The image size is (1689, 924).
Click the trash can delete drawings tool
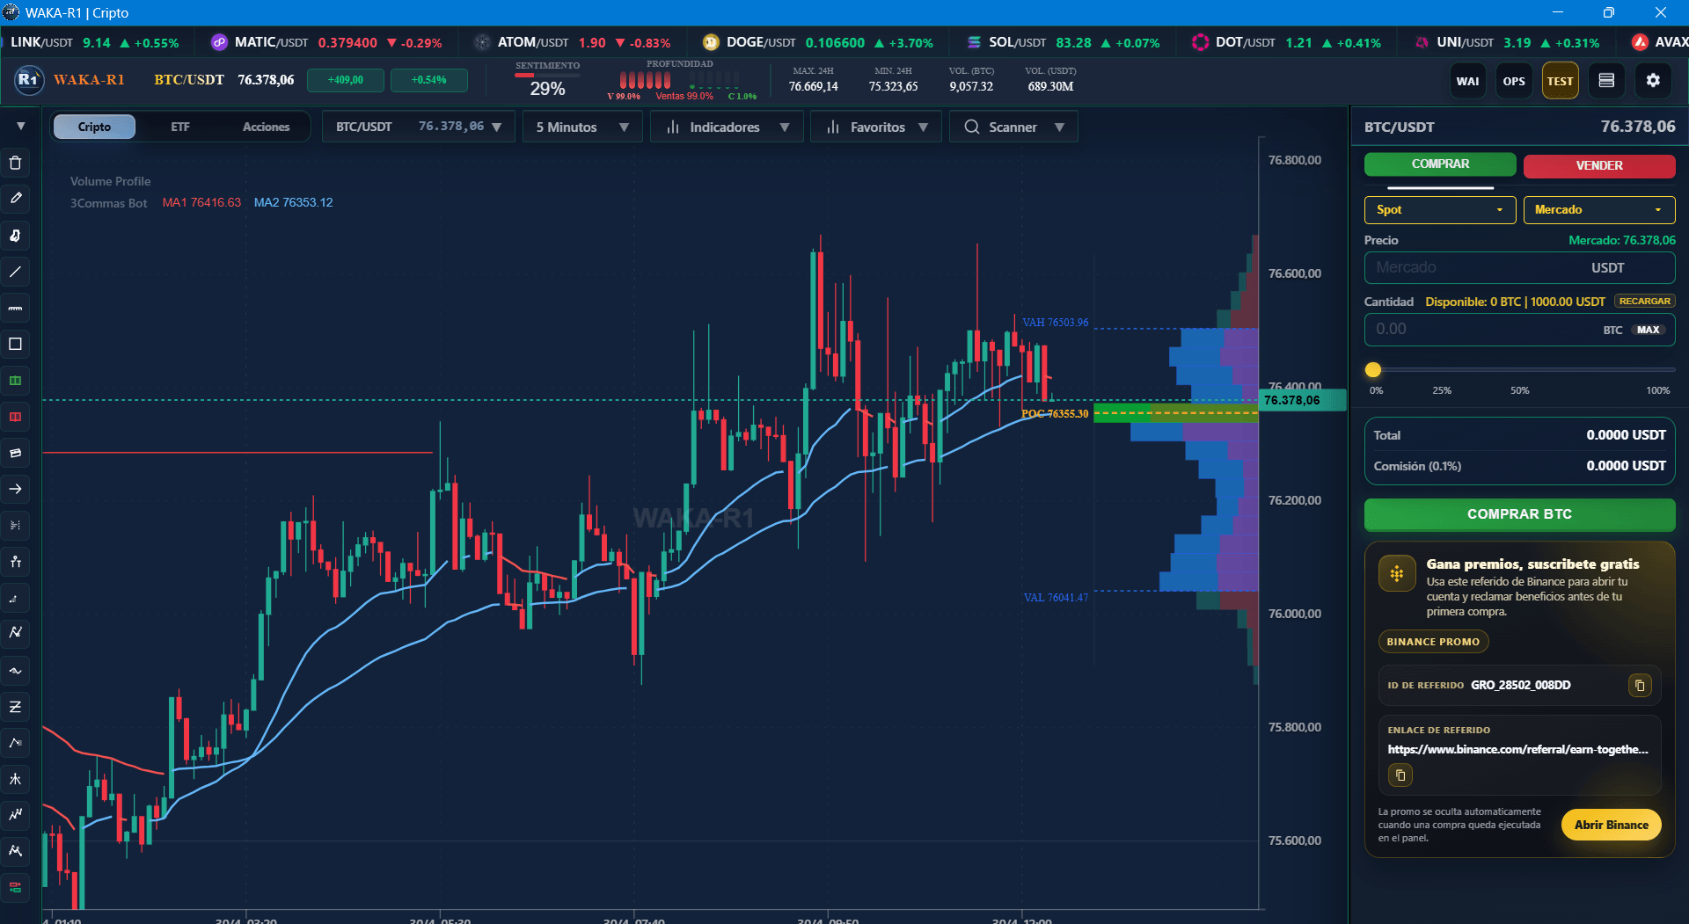15,163
